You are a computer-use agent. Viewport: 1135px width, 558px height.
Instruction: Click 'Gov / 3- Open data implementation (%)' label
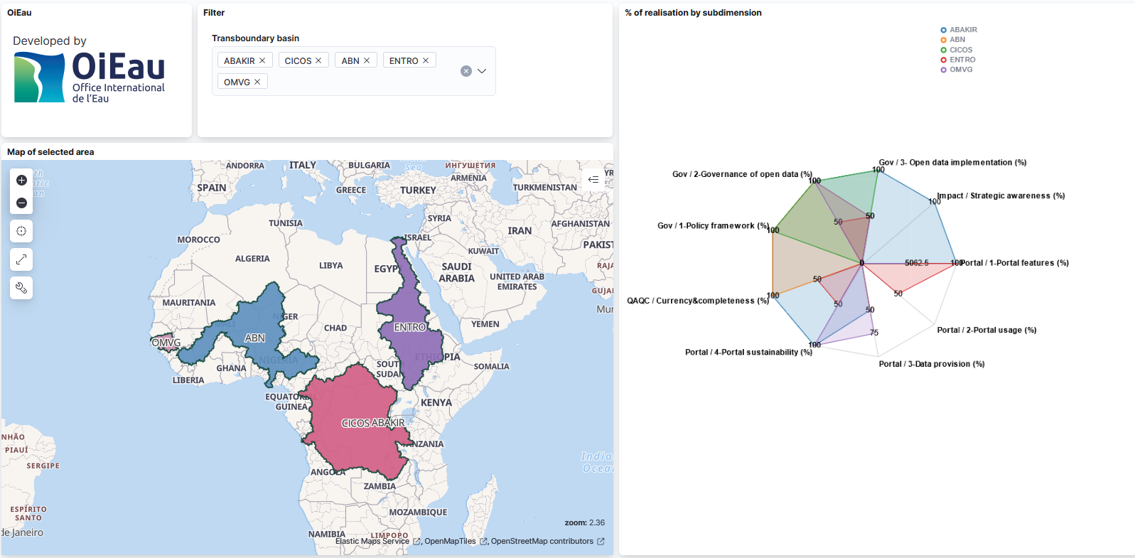(952, 163)
